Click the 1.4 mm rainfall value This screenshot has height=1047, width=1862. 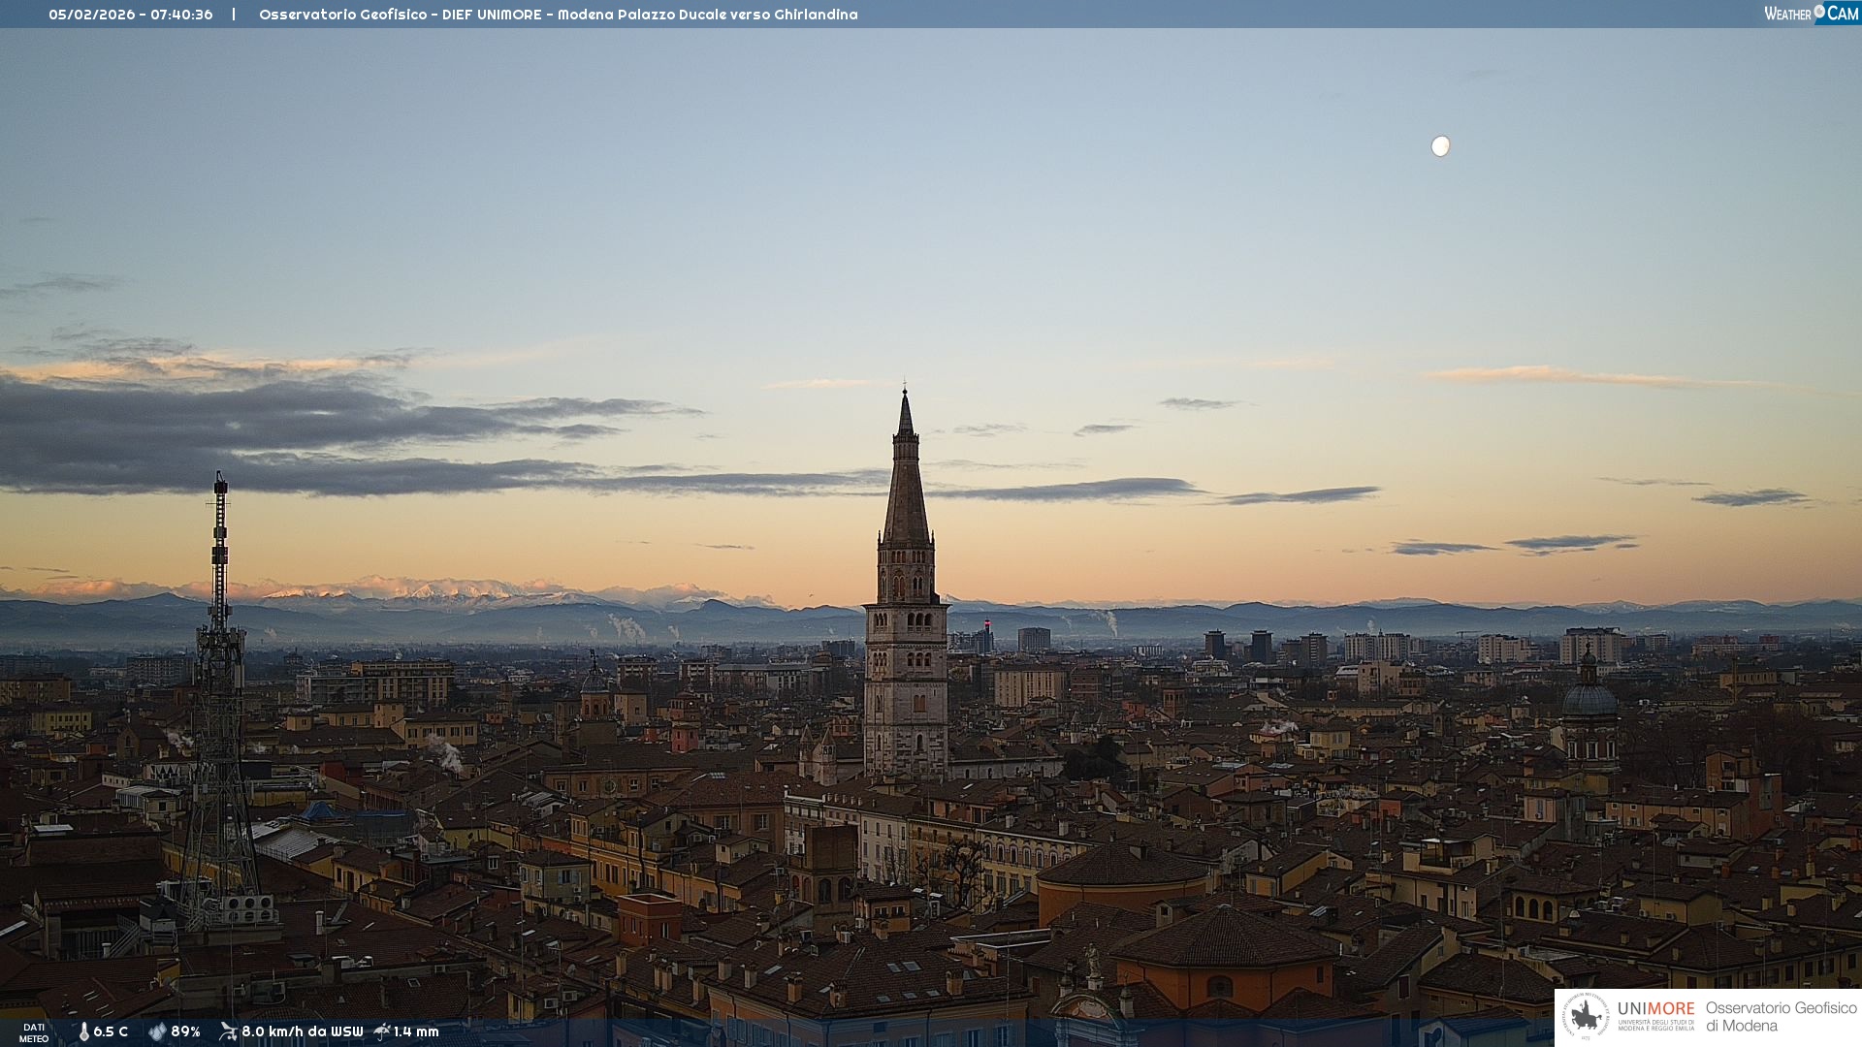pos(416,1031)
